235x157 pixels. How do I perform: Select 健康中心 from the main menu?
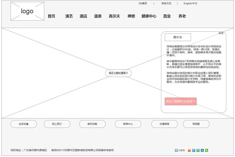tap(149, 16)
